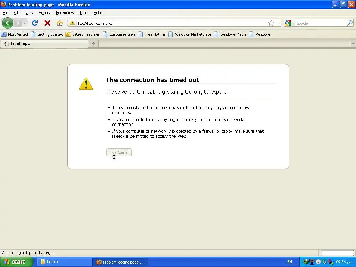Viewport: 356px width, 267px height.
Task: Click the EN language indicator
Action: pos(290,262)
